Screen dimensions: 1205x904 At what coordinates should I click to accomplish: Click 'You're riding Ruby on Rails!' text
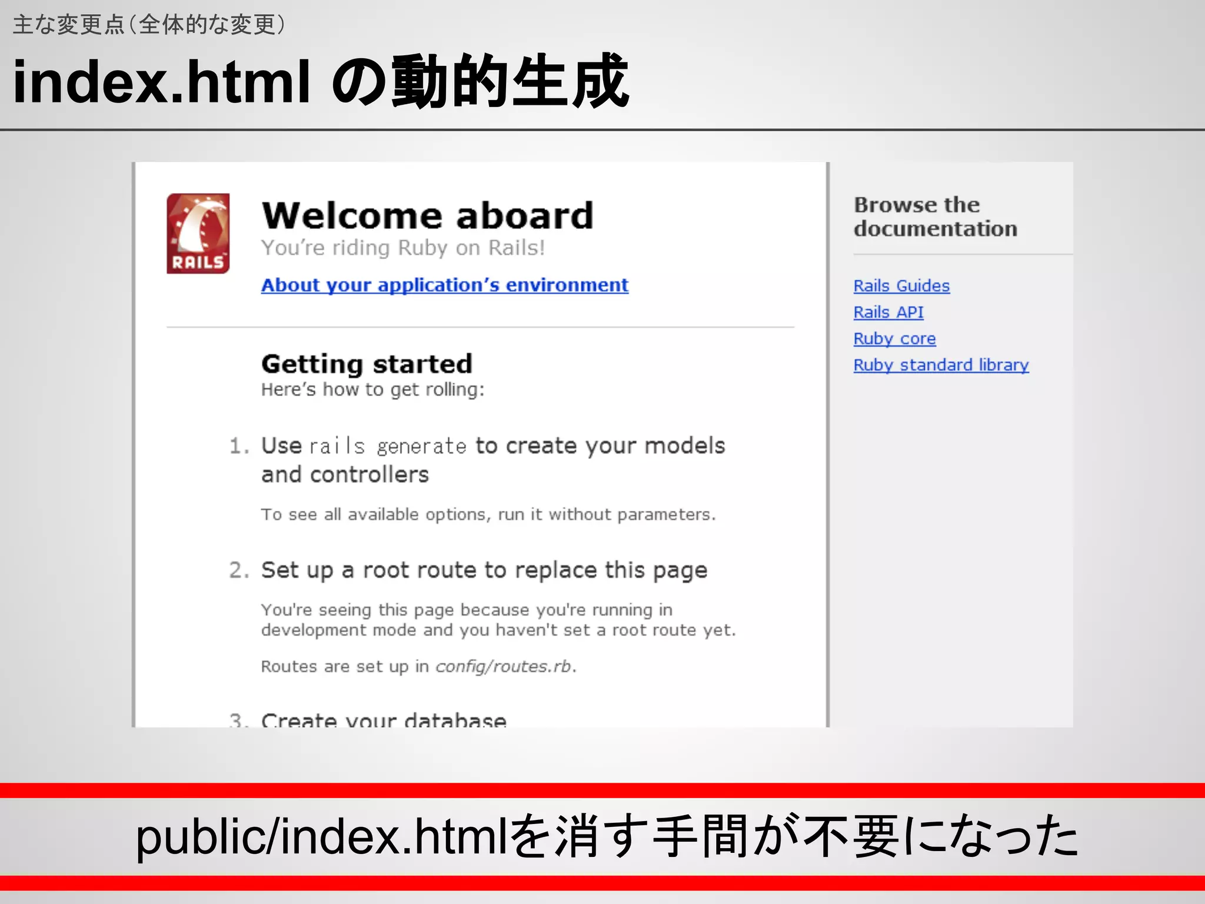tap(403, 248)
